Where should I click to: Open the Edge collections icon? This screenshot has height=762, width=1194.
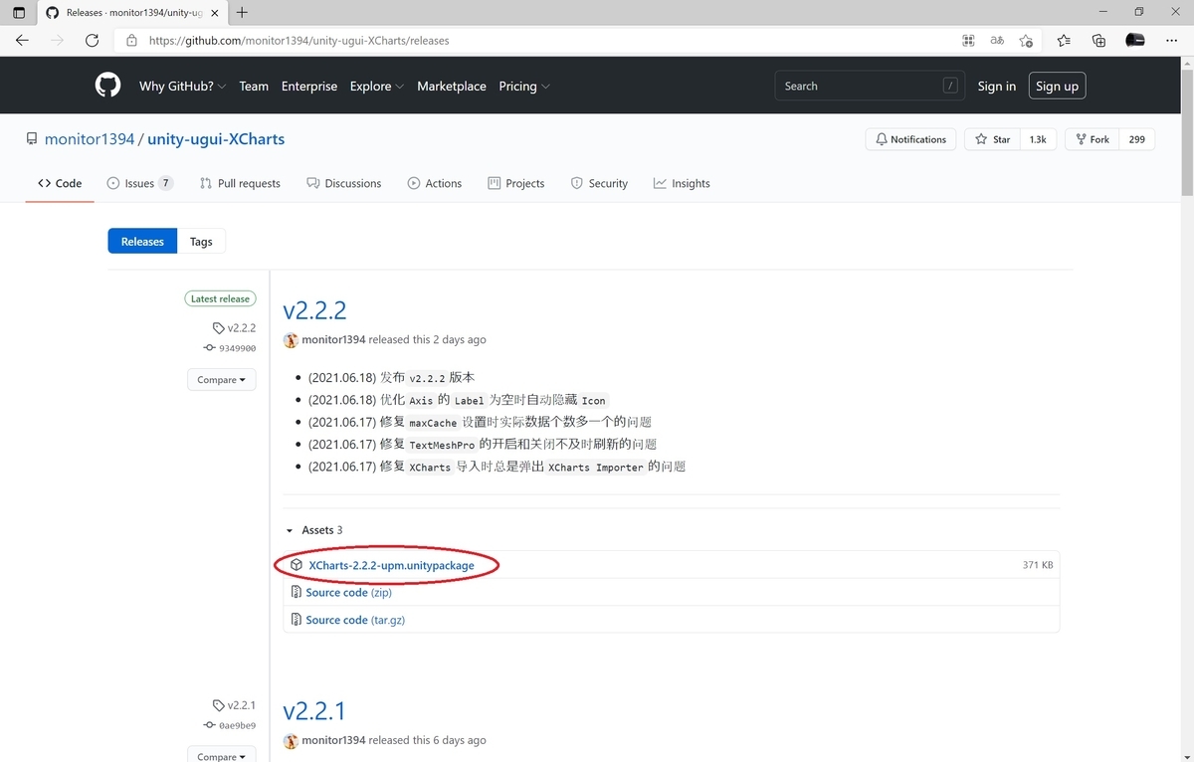pos(1098,41)
